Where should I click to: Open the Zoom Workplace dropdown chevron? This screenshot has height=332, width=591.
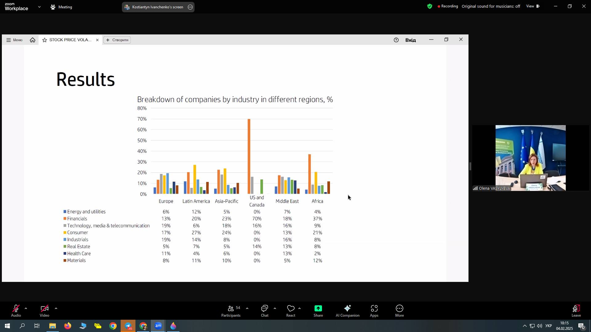(39, 7)
